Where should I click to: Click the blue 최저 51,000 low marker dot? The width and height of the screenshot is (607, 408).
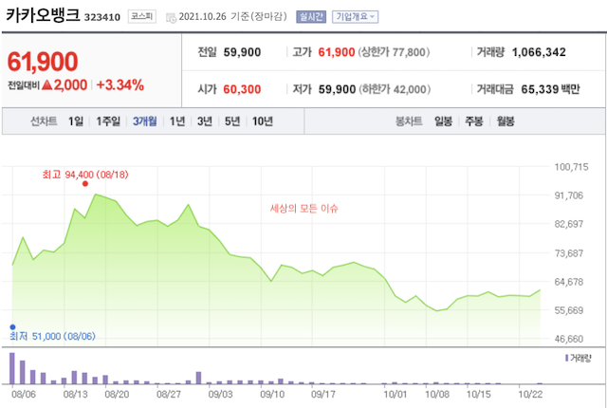[x=12, y=327]
